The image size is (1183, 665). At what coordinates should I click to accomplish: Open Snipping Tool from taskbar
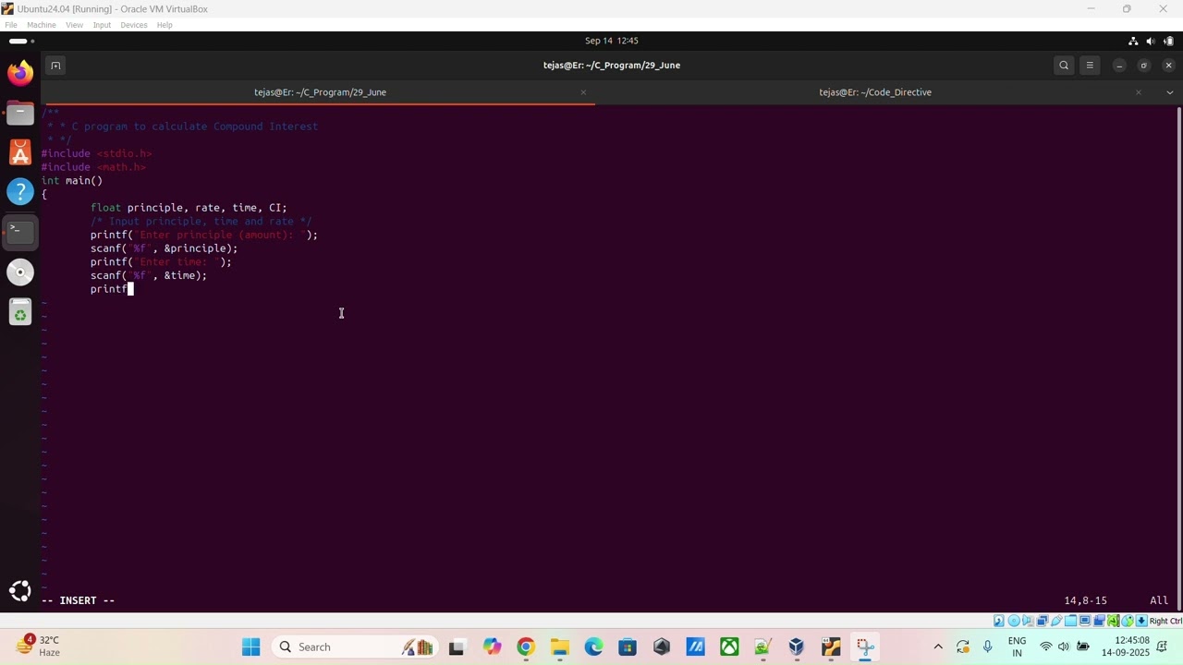pyautogui.click(x=865, y=647)
